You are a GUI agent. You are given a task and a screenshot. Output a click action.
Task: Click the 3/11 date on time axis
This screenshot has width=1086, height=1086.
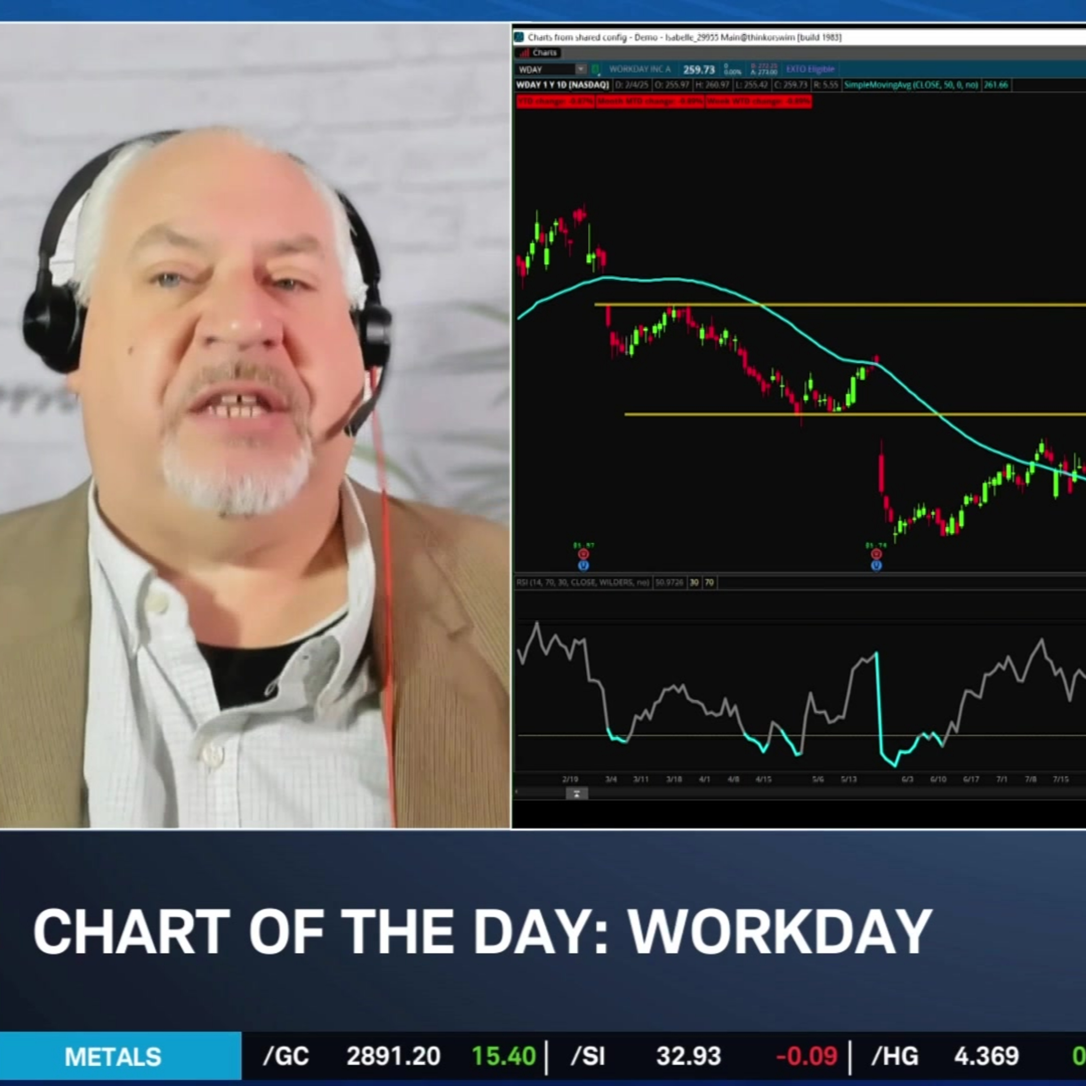coord(641,779)
